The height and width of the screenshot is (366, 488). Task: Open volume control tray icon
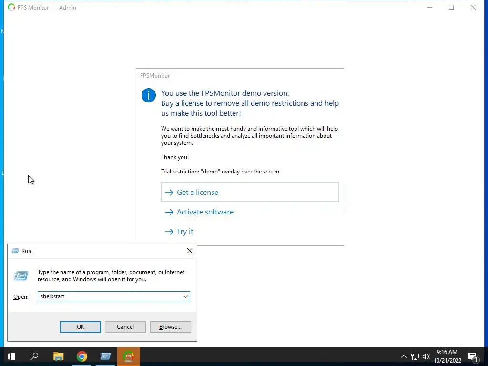click(x=426, y=356)
